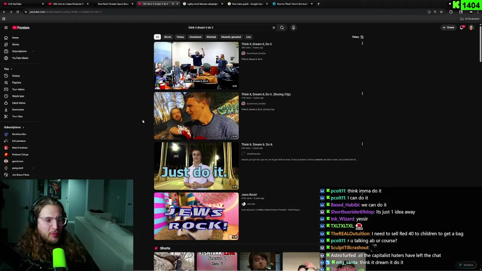Play the office celebration video thumbnail
This screenshot has height=271, width=482.
click(196, 65)
